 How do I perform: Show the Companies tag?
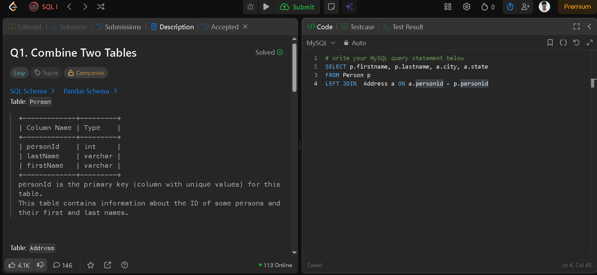click(86, 73)
